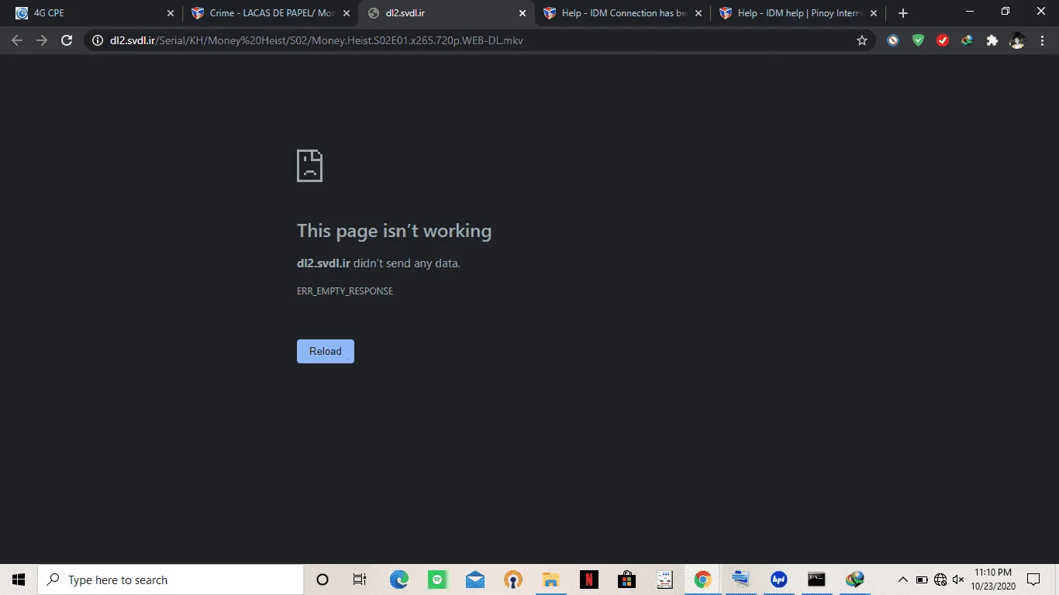Click the ERR_EMPTY_RESPONSE error code text
The width and height of the screenshot is (1059, 595).
click(x=345, y=291)
